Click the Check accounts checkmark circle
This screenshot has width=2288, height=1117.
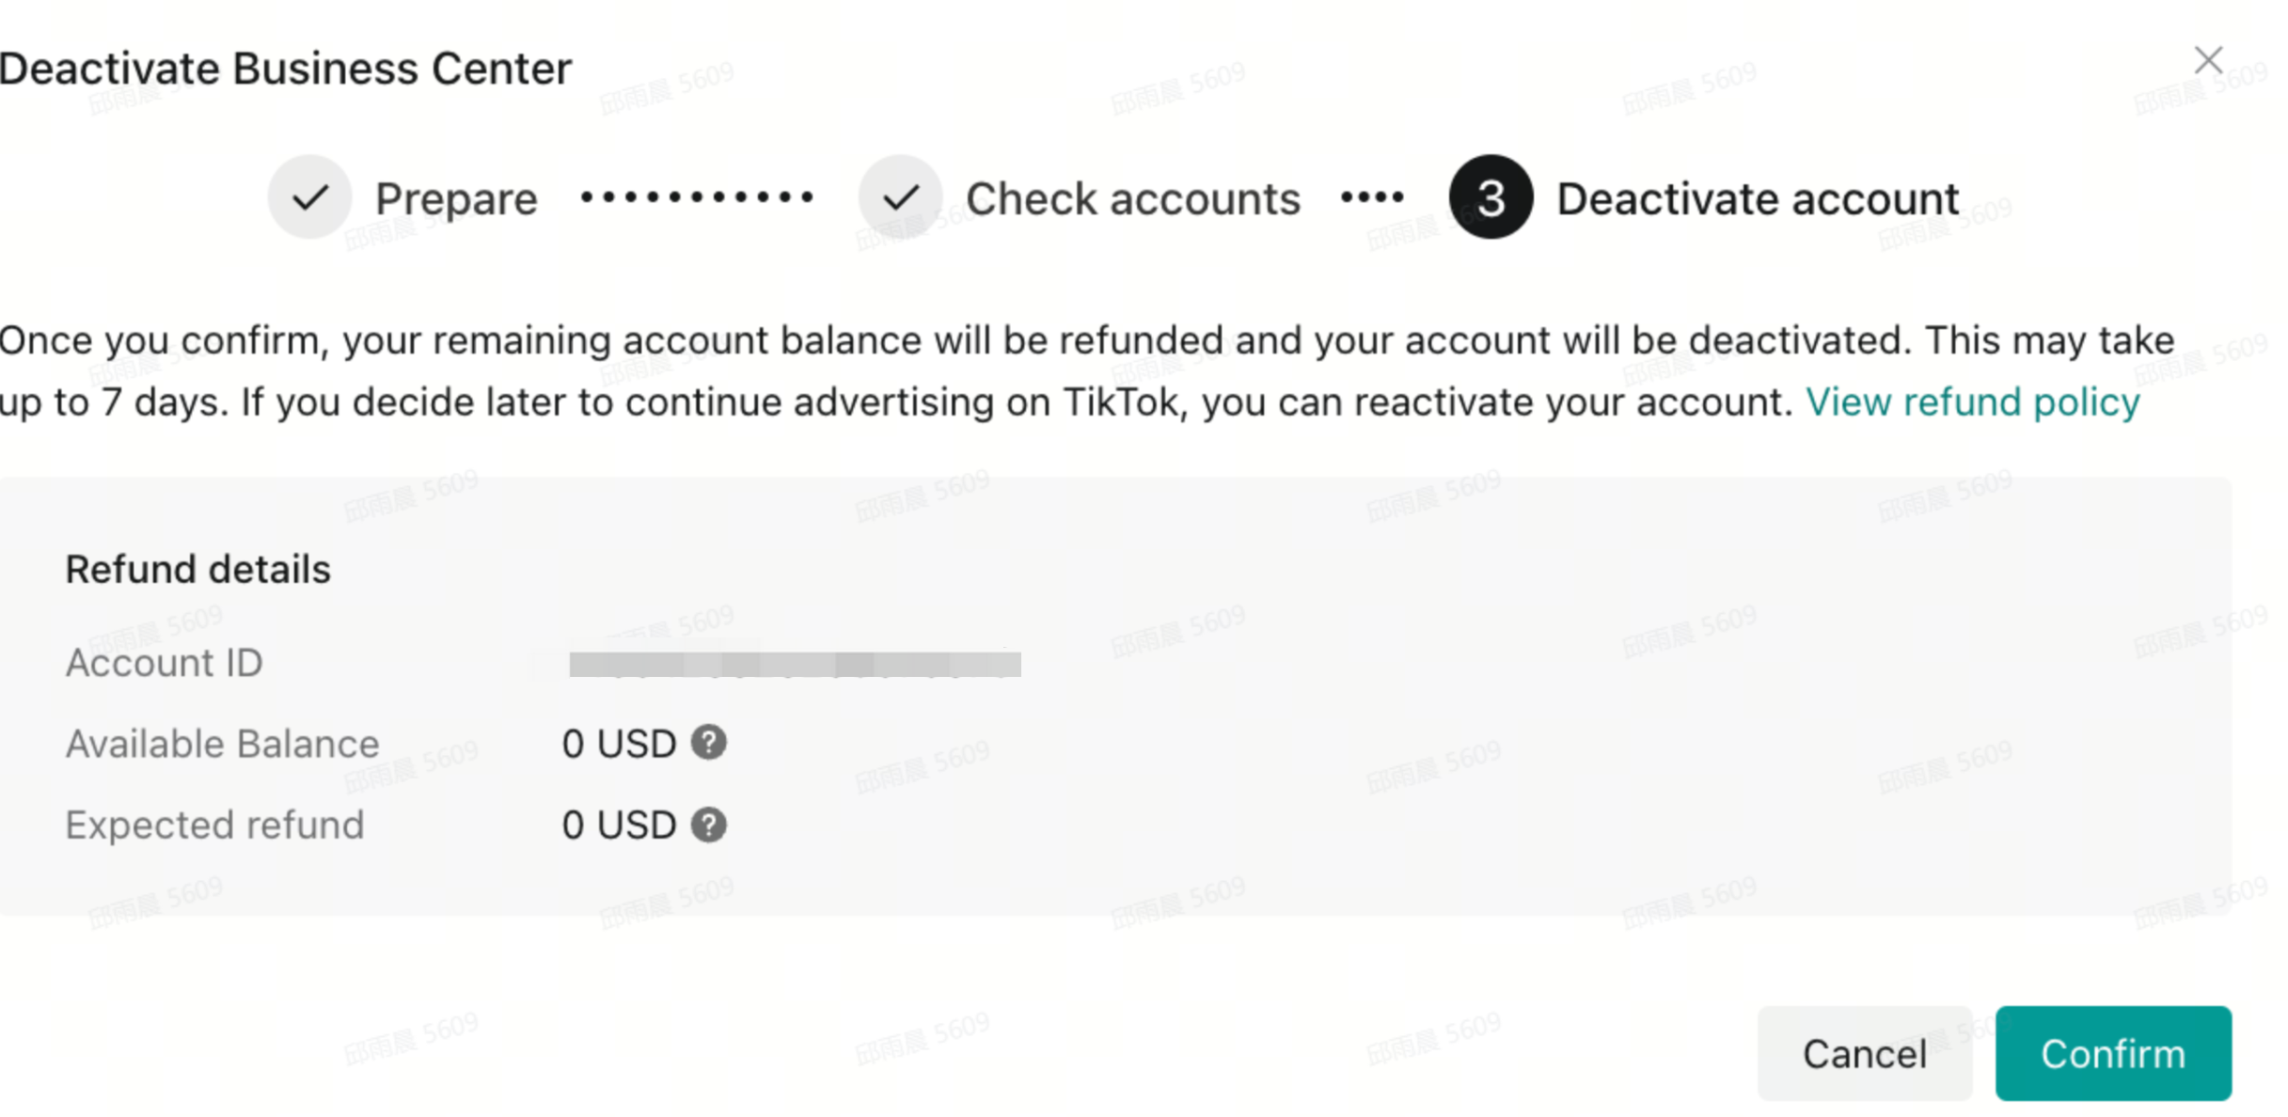point(900,197)
